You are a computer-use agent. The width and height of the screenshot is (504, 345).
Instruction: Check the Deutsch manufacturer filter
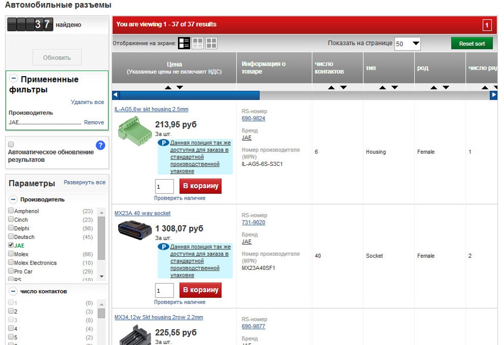coord(11,237)
